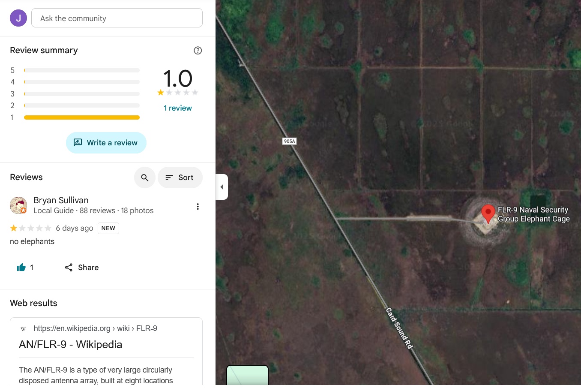This screenshot has width=581, height=388.
Task: Search reviews with the magnifier icon
Action: coord(145,177)
